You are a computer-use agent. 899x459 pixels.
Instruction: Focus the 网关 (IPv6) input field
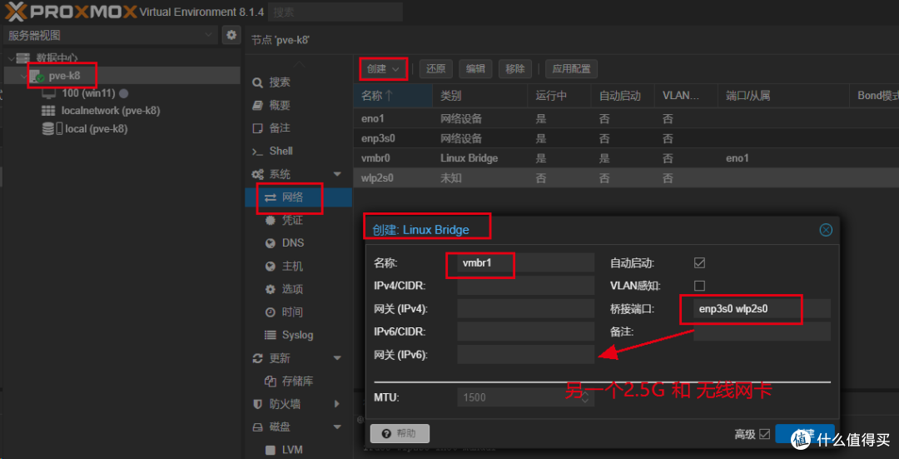tap(526, 355)
